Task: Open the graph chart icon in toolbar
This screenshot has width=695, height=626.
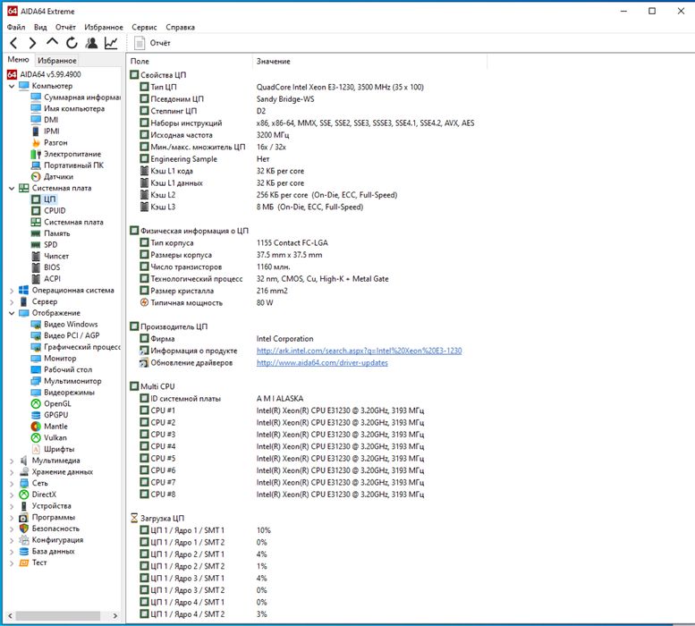Action: 111,43
